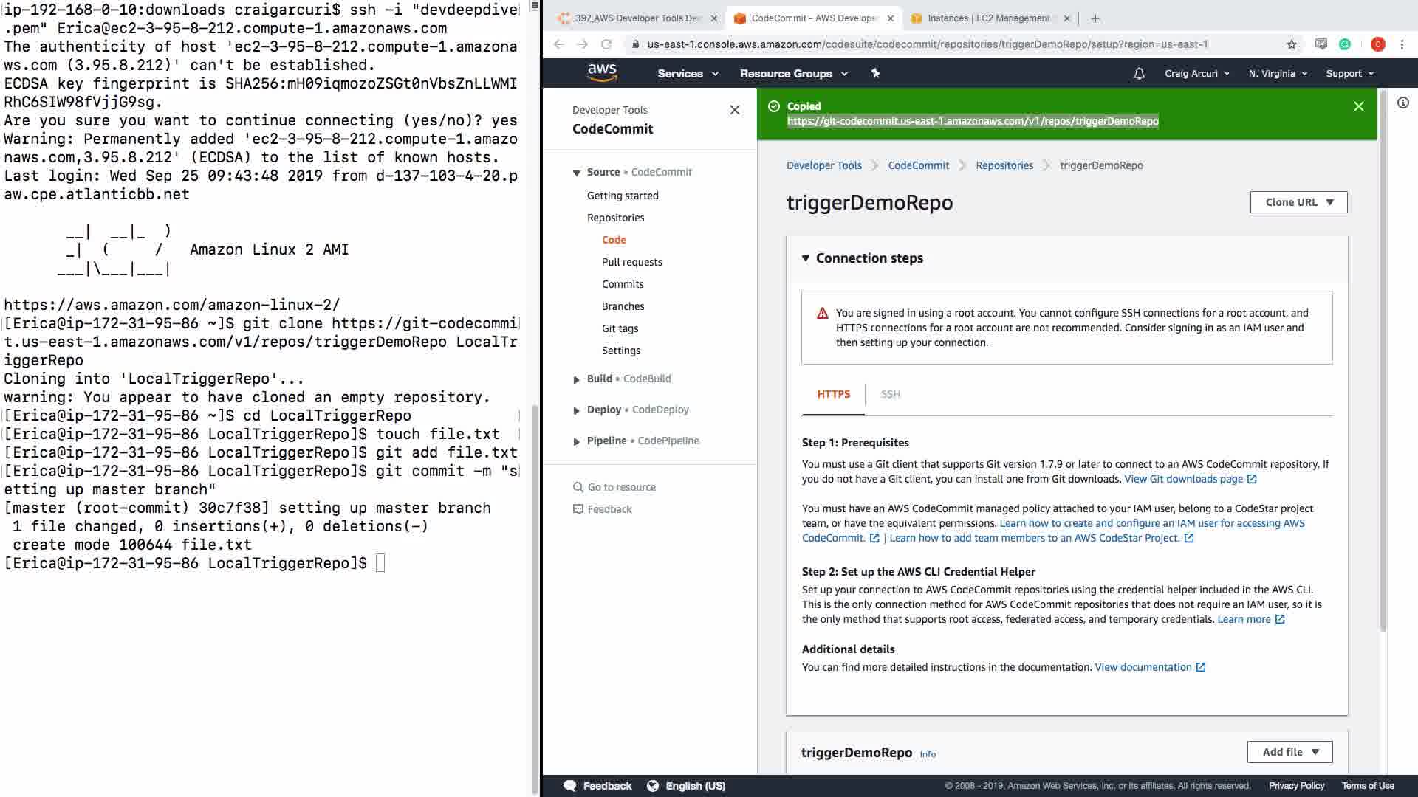Image resolution: width=1418 pixels, height=797 pixels.
Task: Open the Clone URL dropdown
Action: coord(1298,202)
